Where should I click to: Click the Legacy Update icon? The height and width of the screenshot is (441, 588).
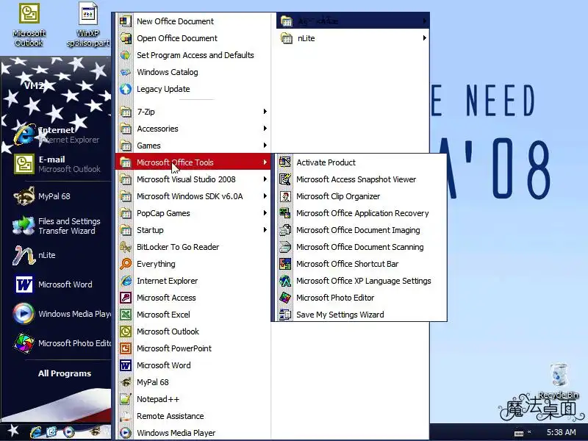pyautogui.click(x=125, y=89)
